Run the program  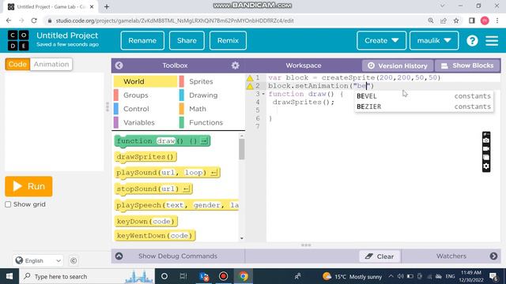pos(28,186)
